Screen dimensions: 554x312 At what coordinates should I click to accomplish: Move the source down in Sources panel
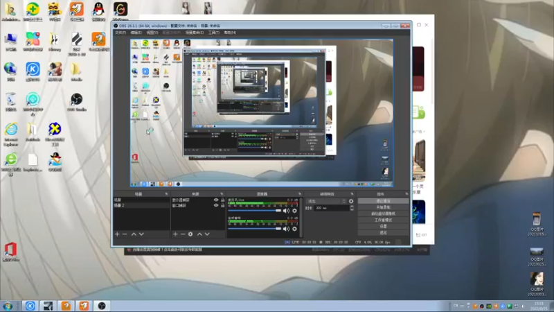(x=207, y=234)
